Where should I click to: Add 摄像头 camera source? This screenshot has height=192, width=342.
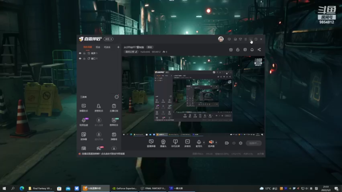click(x=163, y=143)
